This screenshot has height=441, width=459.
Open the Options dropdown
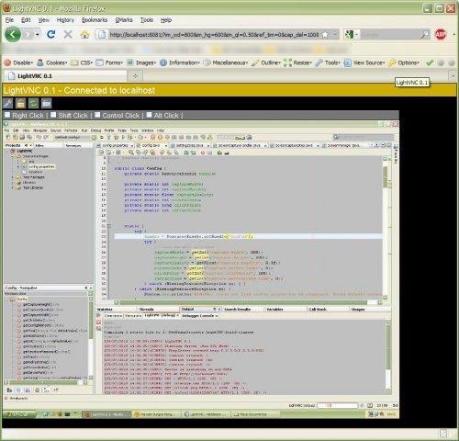click(404, 62)
